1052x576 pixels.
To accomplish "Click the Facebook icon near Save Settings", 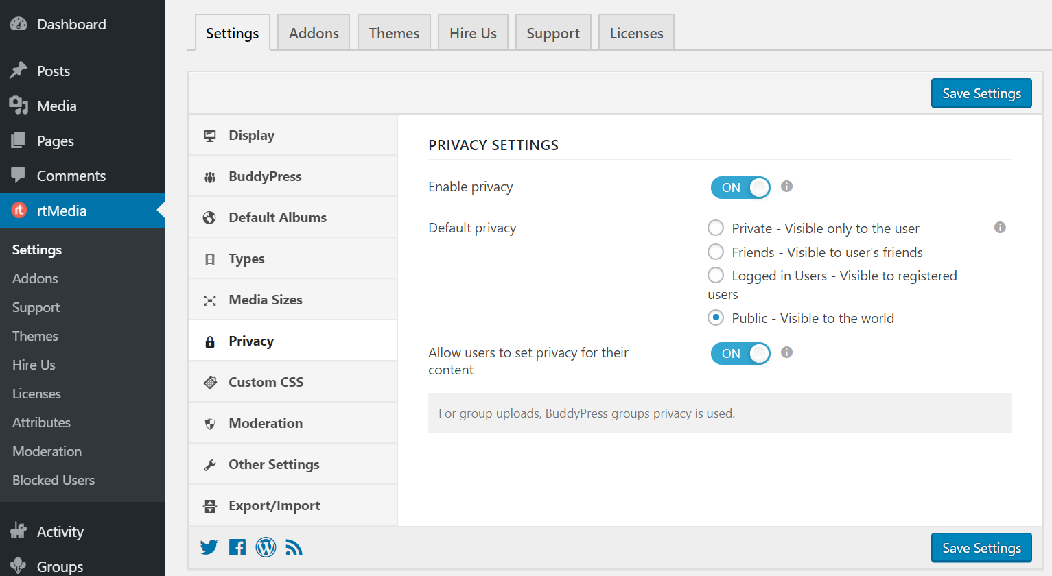I will click(237, 547).
